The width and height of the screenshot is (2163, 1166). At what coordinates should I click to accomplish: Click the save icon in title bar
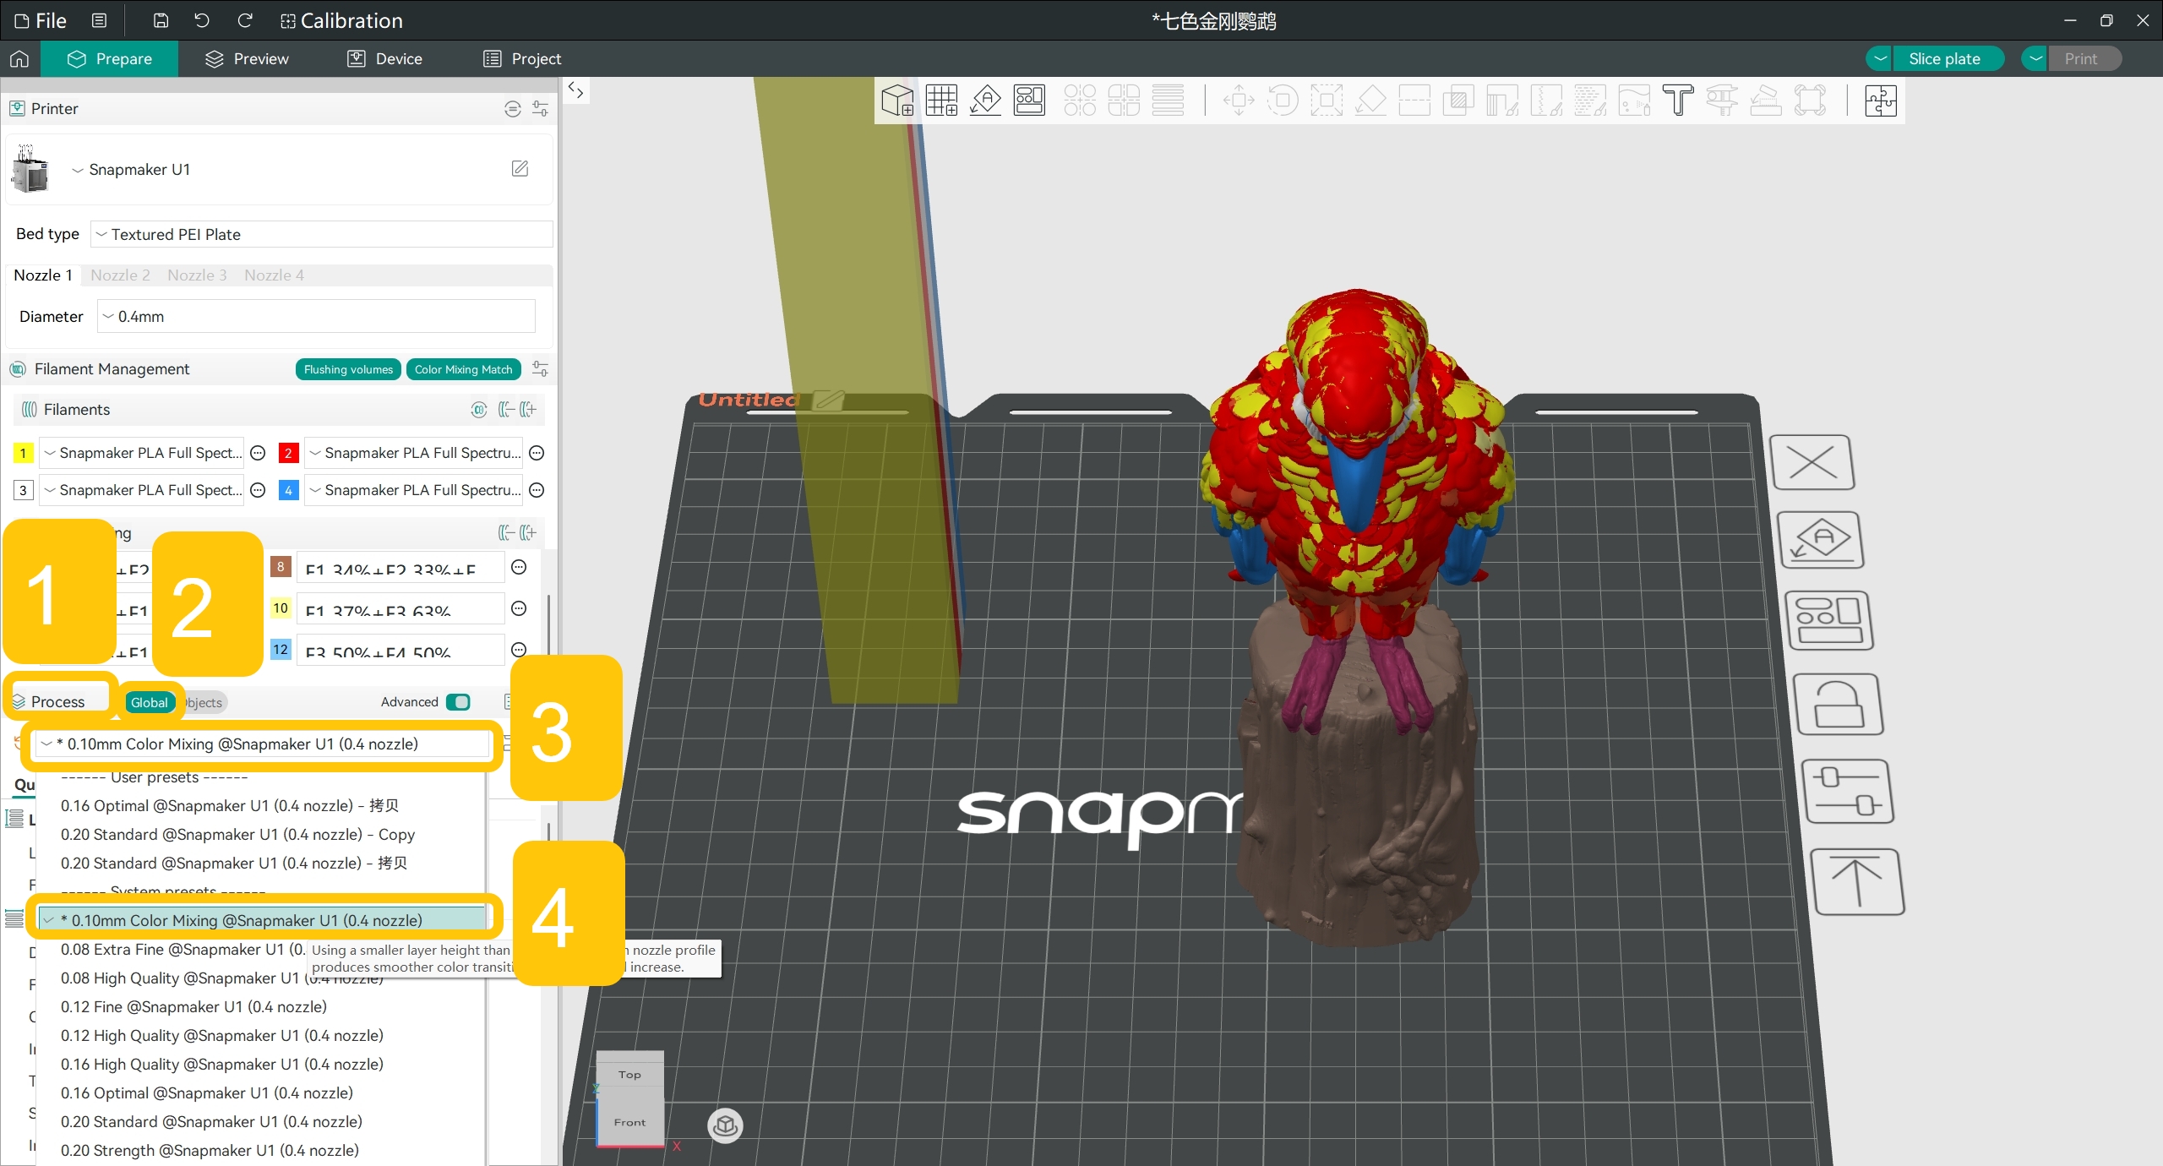[x=161, y=20]
